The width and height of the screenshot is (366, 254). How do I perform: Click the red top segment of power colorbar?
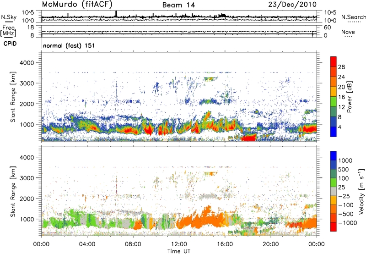[334, 61]
